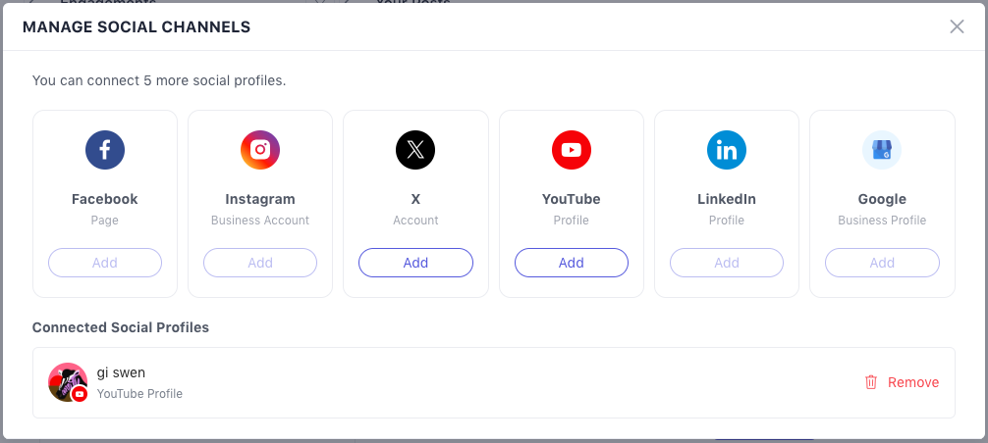Add a LinkedIn Profile
The image size is (988, 443).
tap(727, 263)
